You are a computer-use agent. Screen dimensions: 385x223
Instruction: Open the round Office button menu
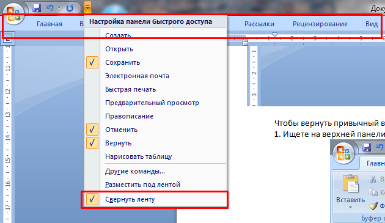(x=13, y=14)
